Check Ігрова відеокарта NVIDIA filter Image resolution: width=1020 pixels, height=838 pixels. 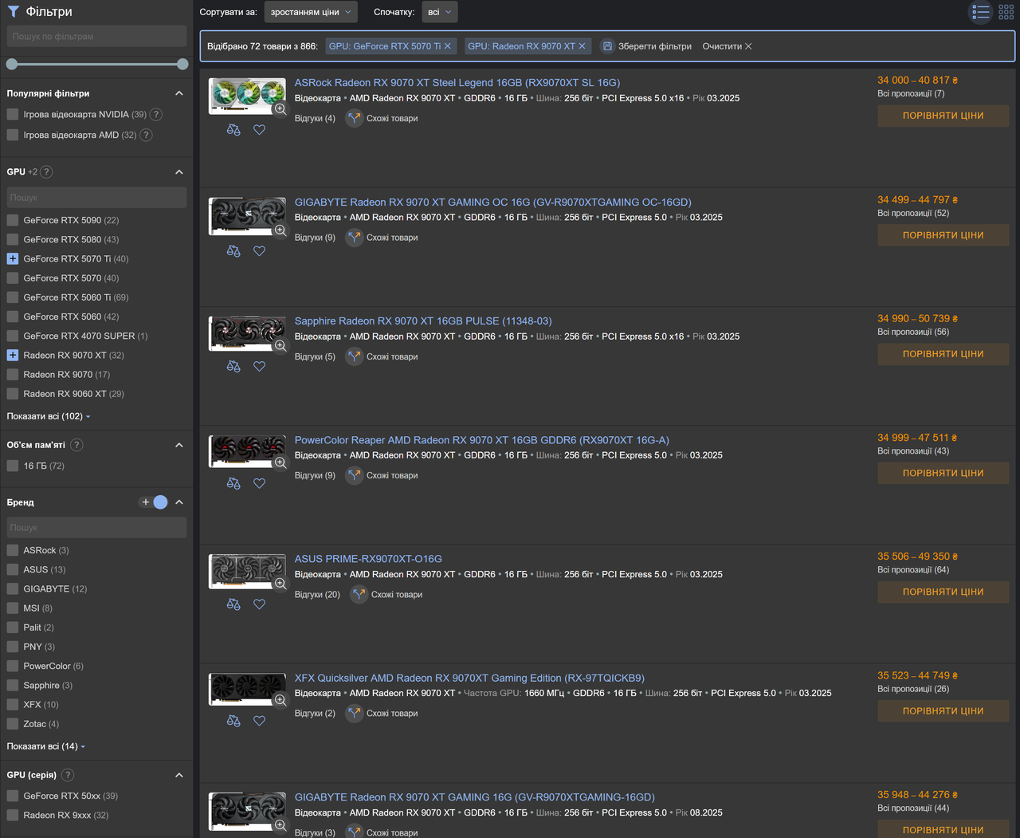[13, 114]
